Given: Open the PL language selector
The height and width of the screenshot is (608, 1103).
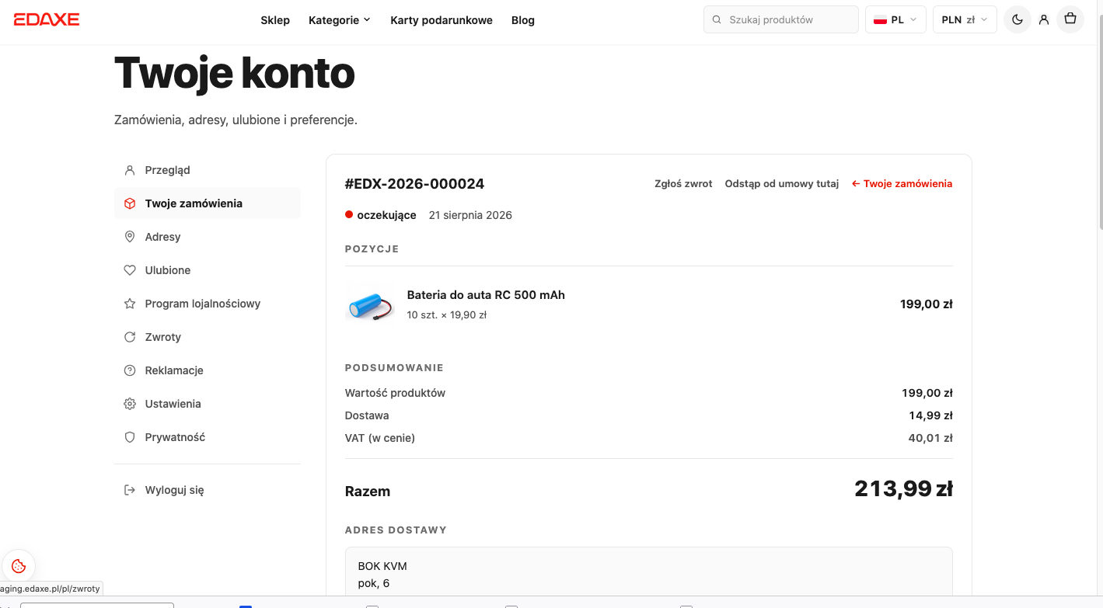Looking at the screenshot, I should [x=895, y=19].
